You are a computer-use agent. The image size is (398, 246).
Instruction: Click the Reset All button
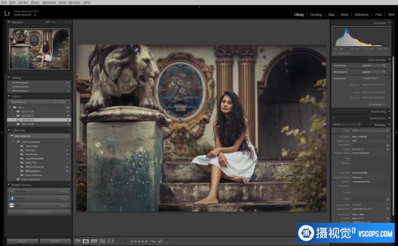(x=377, y=105)
